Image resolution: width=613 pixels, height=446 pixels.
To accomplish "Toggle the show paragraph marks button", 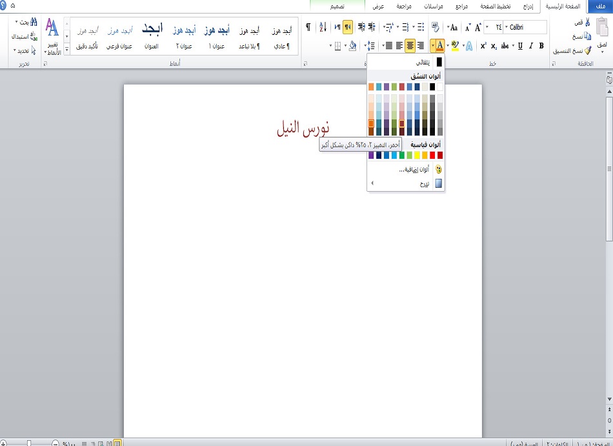I will tap(308, 27).
